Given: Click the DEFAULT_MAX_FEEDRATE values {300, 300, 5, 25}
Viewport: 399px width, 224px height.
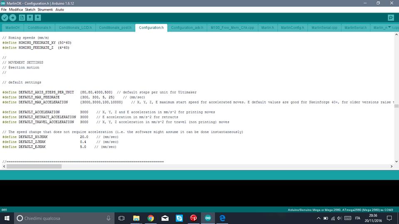Looking at the screenshot, I should 97,97.
